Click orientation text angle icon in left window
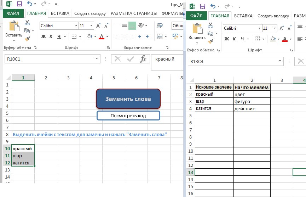This screenshot has height=197, width=306. click(141, 26)
